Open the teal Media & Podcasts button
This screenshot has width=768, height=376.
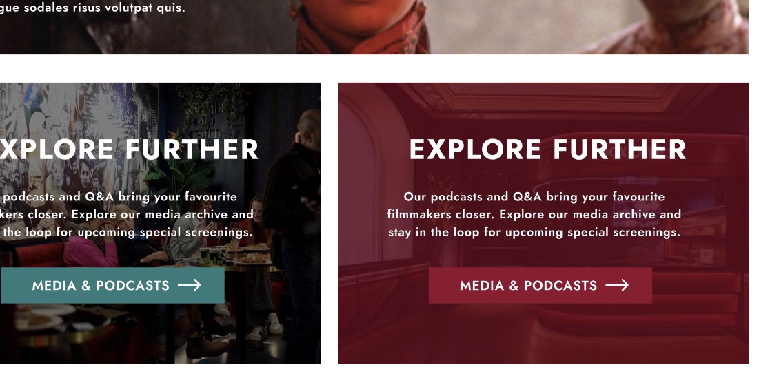point(112,285)
